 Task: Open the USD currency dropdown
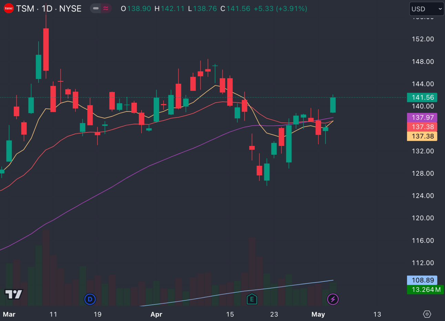tap(426, 9)
